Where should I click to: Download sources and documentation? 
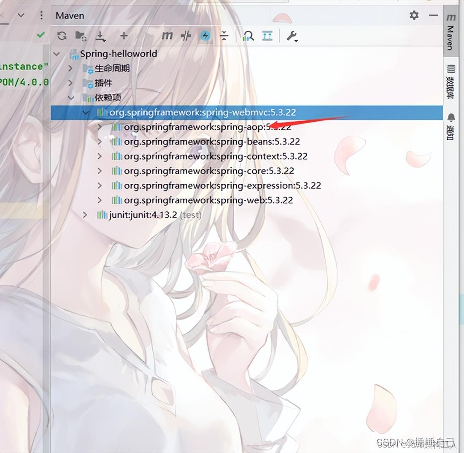pos(101,36)
